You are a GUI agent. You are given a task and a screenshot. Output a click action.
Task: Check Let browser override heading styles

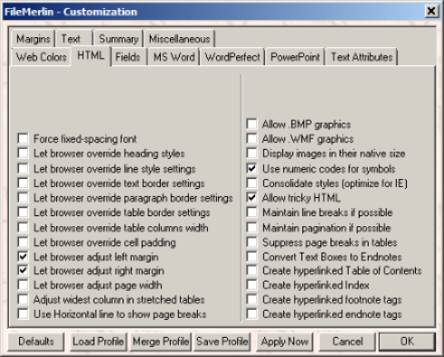point(23,154)
